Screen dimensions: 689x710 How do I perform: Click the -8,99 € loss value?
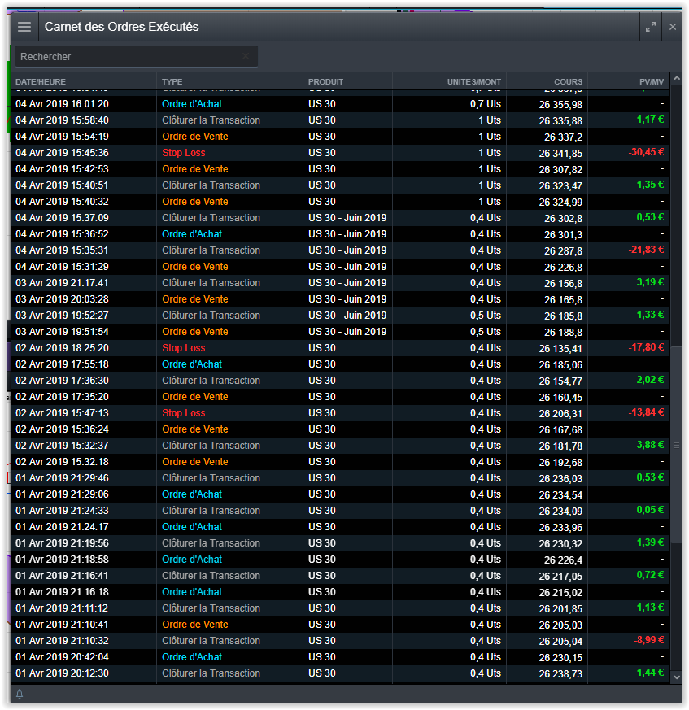tap(648, 640)
